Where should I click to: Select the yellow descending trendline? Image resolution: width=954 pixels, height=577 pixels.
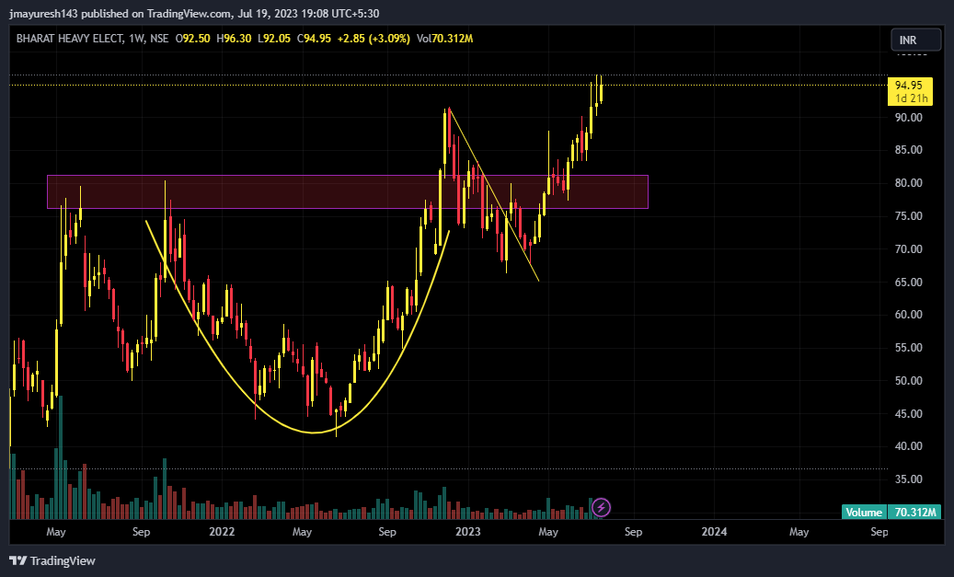(494, 195)
